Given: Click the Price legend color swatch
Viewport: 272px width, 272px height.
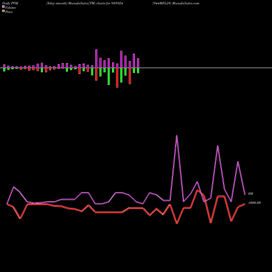Looking at the screenshot, I should click(3, 11).
